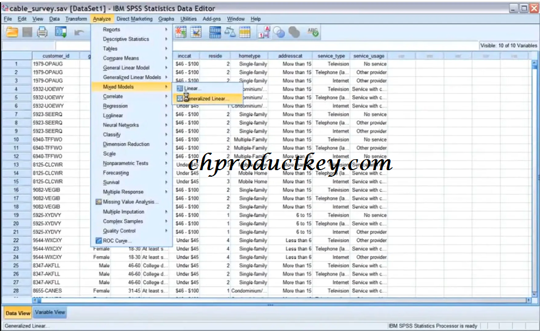Image resolution: width=540 pixels, height=331 pixels.
Task: Click 'IBM SPSS Statistics Processor is ready' status
Action: [x=433, y=326]
